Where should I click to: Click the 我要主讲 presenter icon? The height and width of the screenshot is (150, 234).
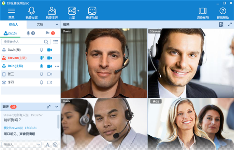[52, 11]
